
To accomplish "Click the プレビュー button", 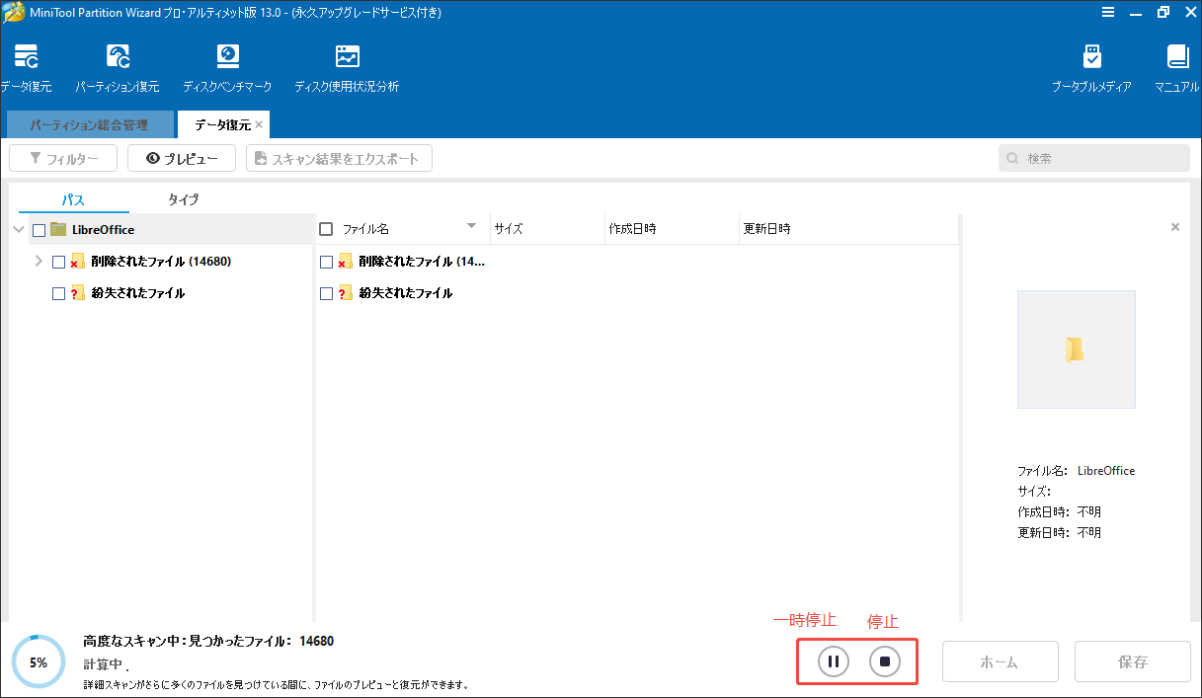I will tap(181, 158).
